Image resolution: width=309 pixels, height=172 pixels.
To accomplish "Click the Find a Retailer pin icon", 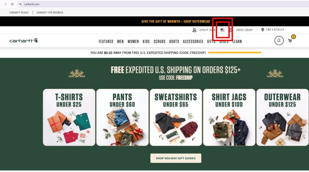I will point(262,30).
